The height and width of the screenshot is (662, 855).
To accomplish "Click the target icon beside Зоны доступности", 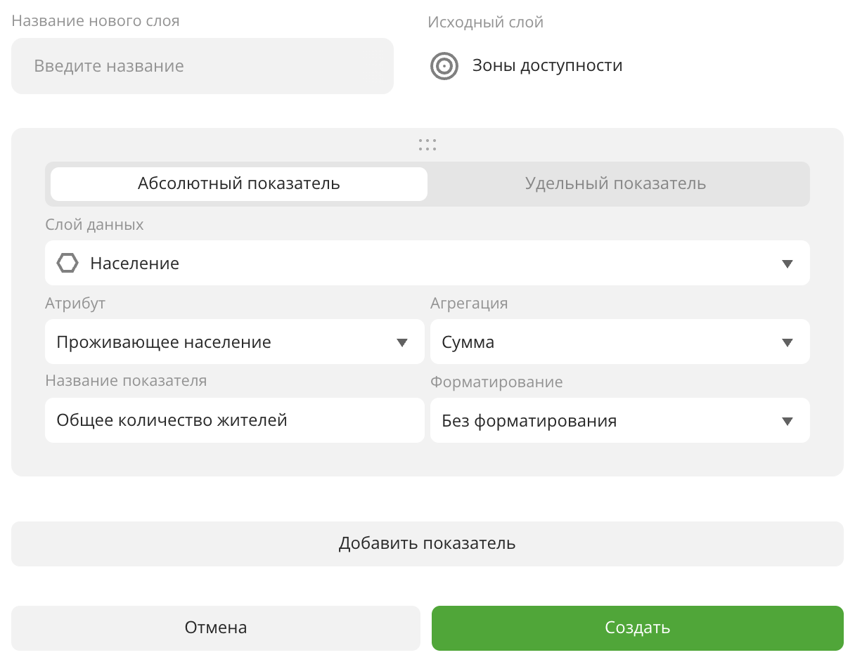I will pyautogui.click(x=444, y=66).
